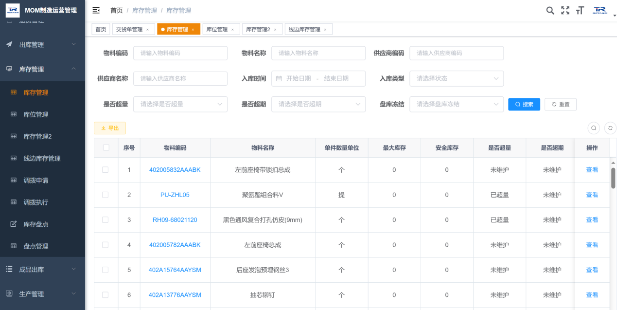Image resolution: width=617 pixels, height=310 pixels.
Task: Click 查看 for row 402005782AAABK
Action: click(x=592, y=245)
